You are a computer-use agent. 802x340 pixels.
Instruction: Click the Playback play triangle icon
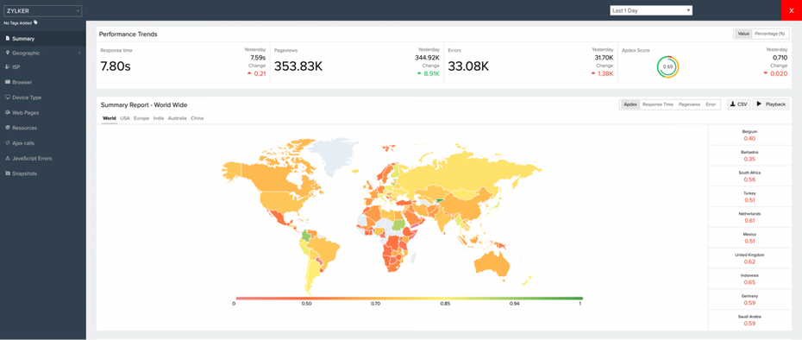759,104
